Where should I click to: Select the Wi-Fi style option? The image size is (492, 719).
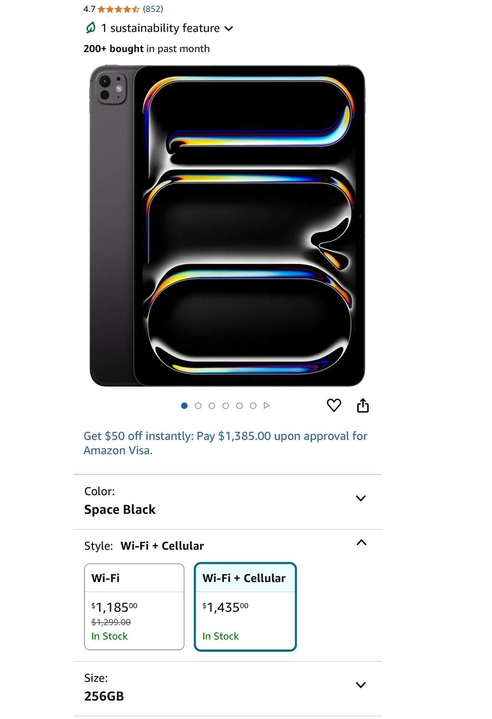(x=134, y=607)
